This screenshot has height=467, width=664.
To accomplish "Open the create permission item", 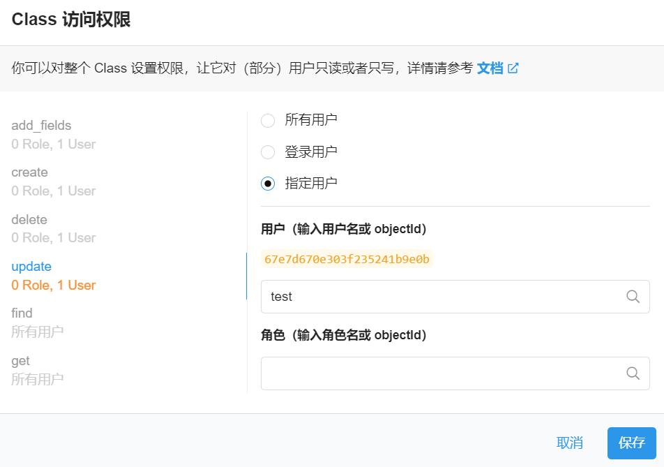I will pyautogui.click(x=30, y=172).
